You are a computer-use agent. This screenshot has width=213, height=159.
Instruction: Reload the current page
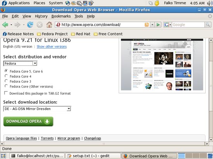30,25
